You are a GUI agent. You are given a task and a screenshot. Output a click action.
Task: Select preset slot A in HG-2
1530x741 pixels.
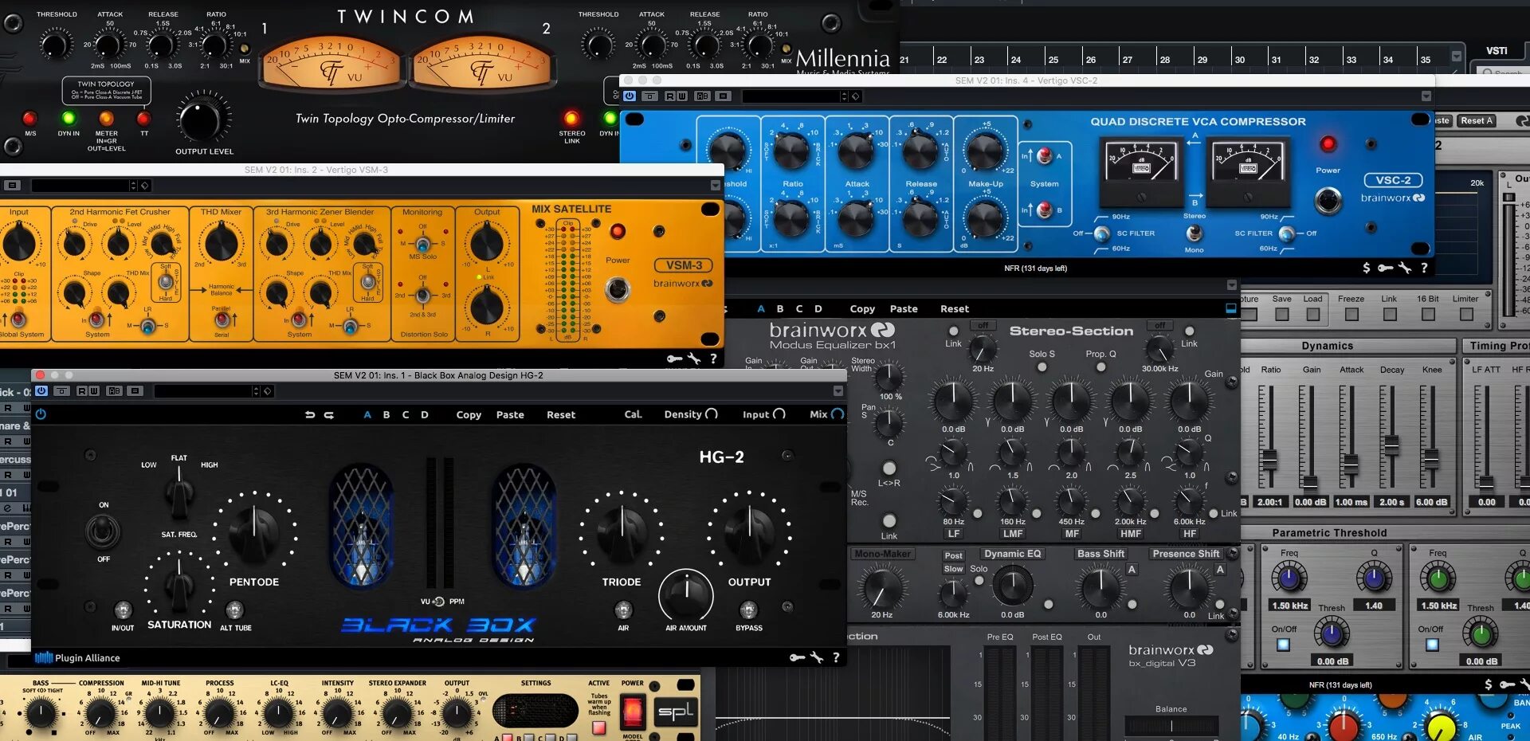367,414
